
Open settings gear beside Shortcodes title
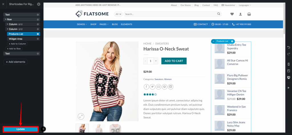[x=38, y=4]
